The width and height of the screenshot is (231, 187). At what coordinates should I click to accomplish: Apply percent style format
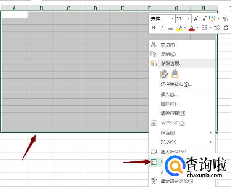pyautogui.click(x=225, y=19)
